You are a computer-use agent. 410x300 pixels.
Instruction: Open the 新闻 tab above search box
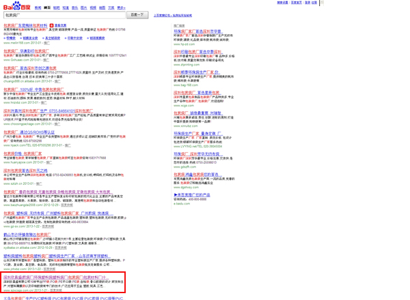(38, 7)
